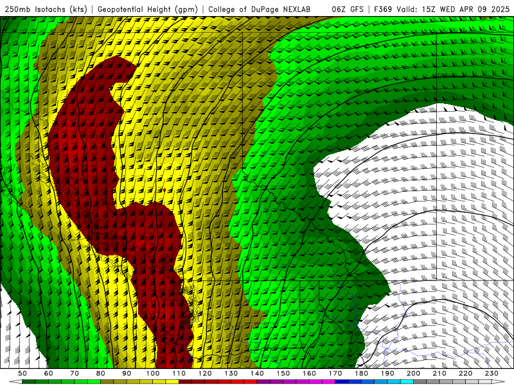
Task: Select the darkest green swatch starting at 50
Action: pos(29,382)
